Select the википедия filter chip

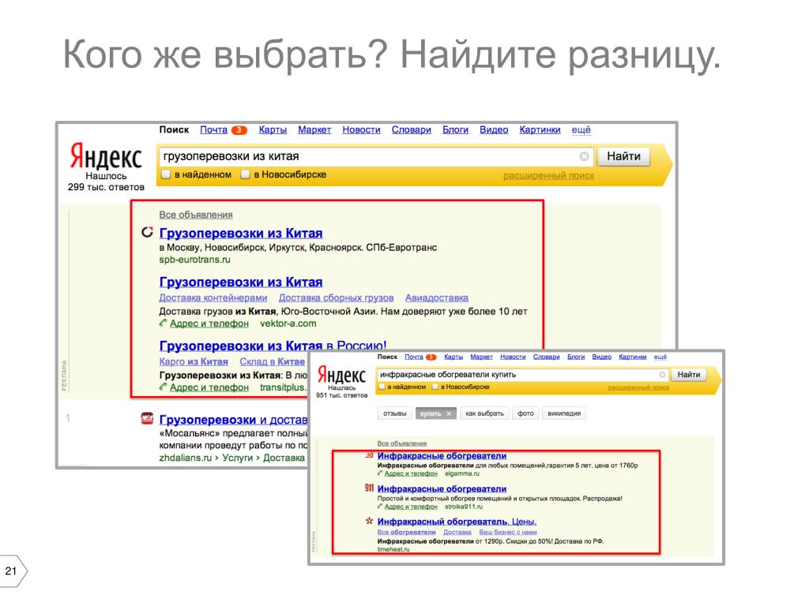[x=564, y=413]
